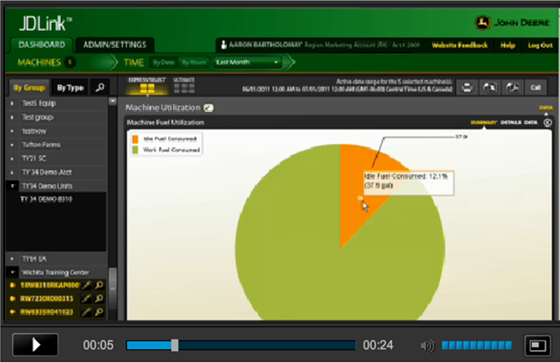Switch to the Summary view tab
The height and width of the screenshot is (362, 560).
pos(484,122)
